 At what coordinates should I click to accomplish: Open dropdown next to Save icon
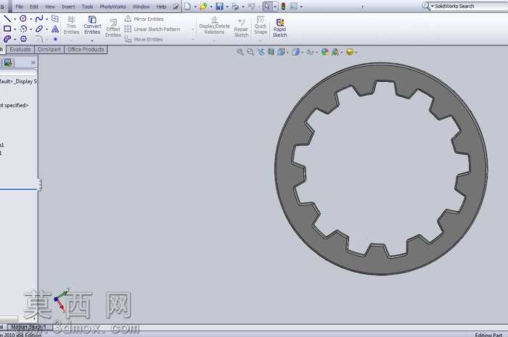point(226,7)
